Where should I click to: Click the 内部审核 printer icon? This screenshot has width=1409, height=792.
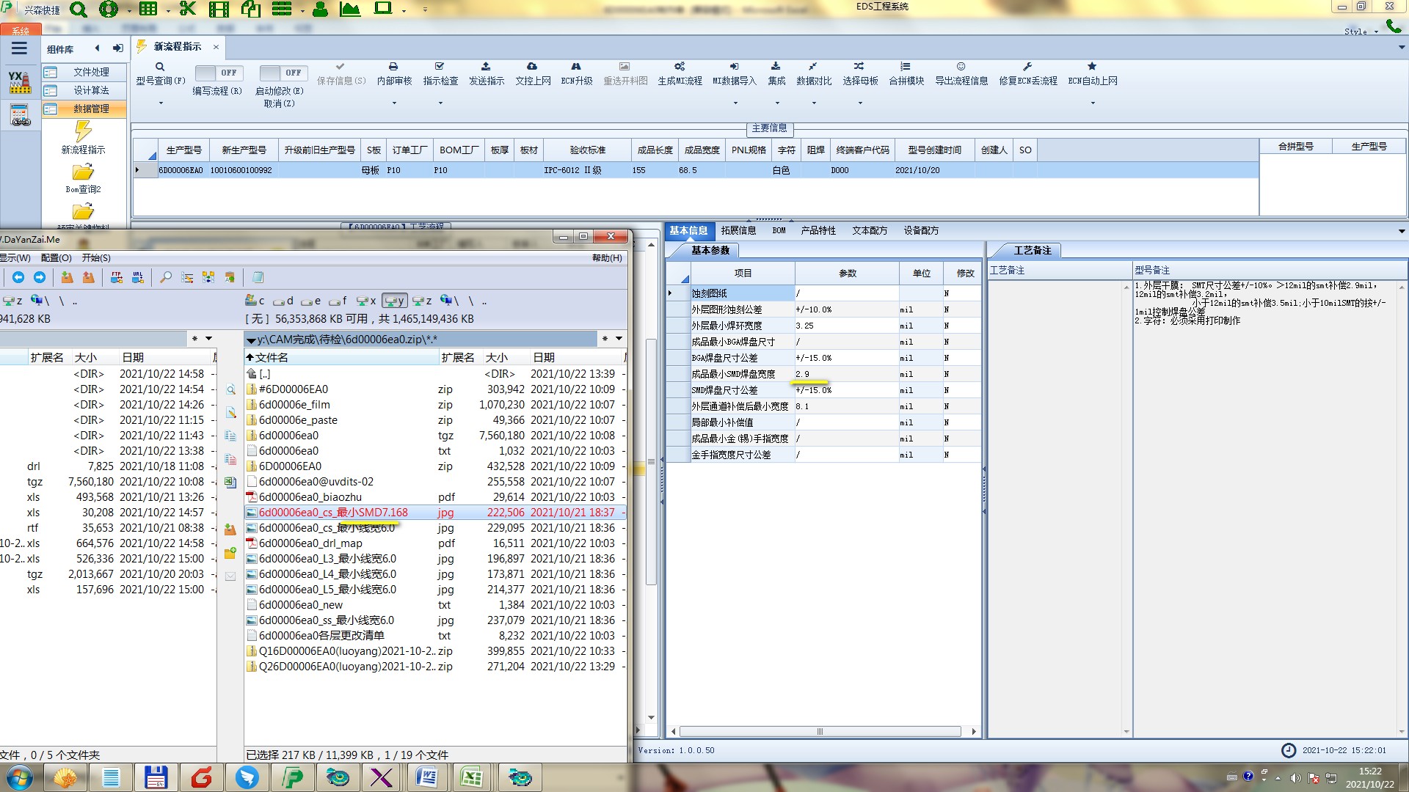coord(393,67)
